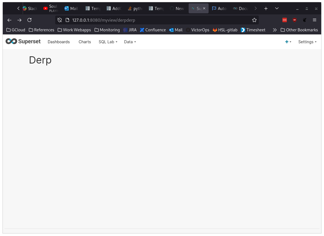324x236 pixels.
Task: Click the Superset logo
Action: click(x=23, y=42)
